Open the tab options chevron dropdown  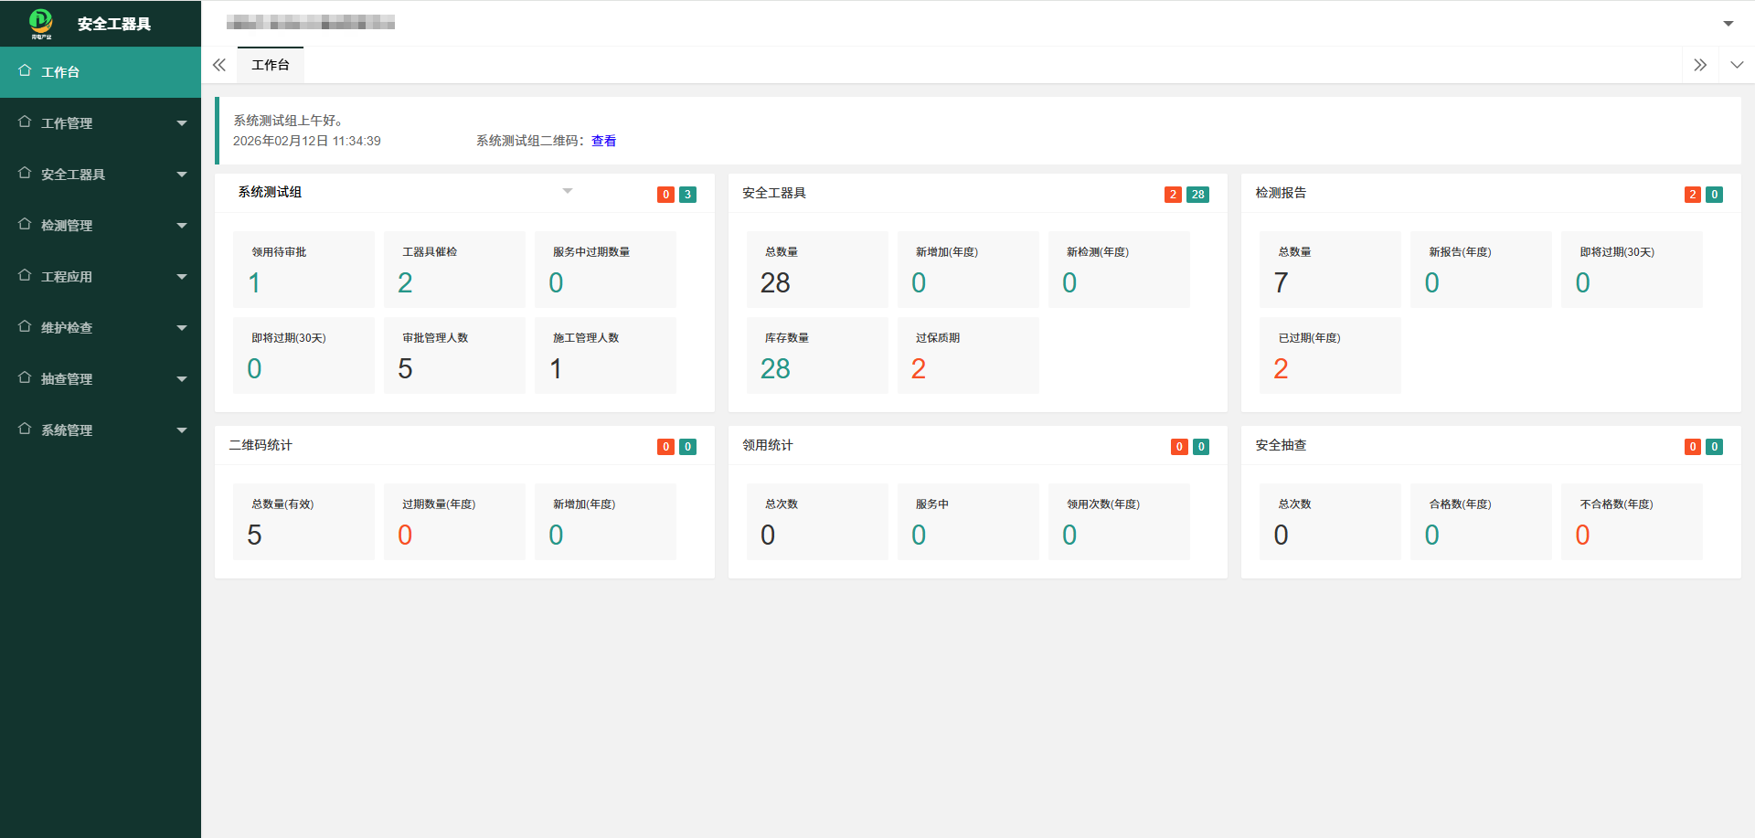coord(1737,65)
